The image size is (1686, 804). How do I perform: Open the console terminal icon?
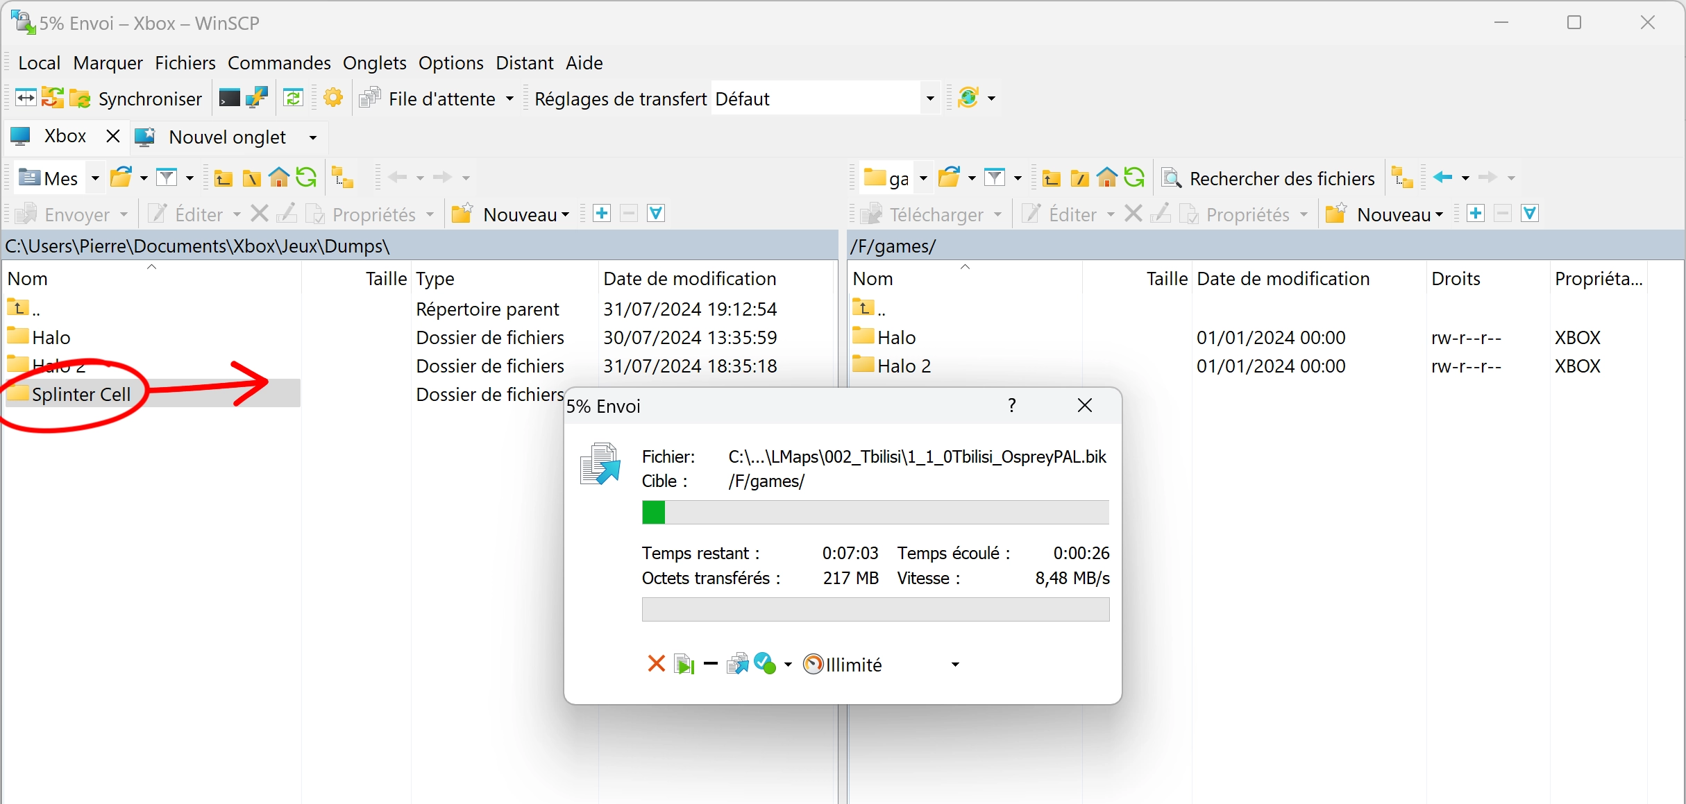point(229,99)
